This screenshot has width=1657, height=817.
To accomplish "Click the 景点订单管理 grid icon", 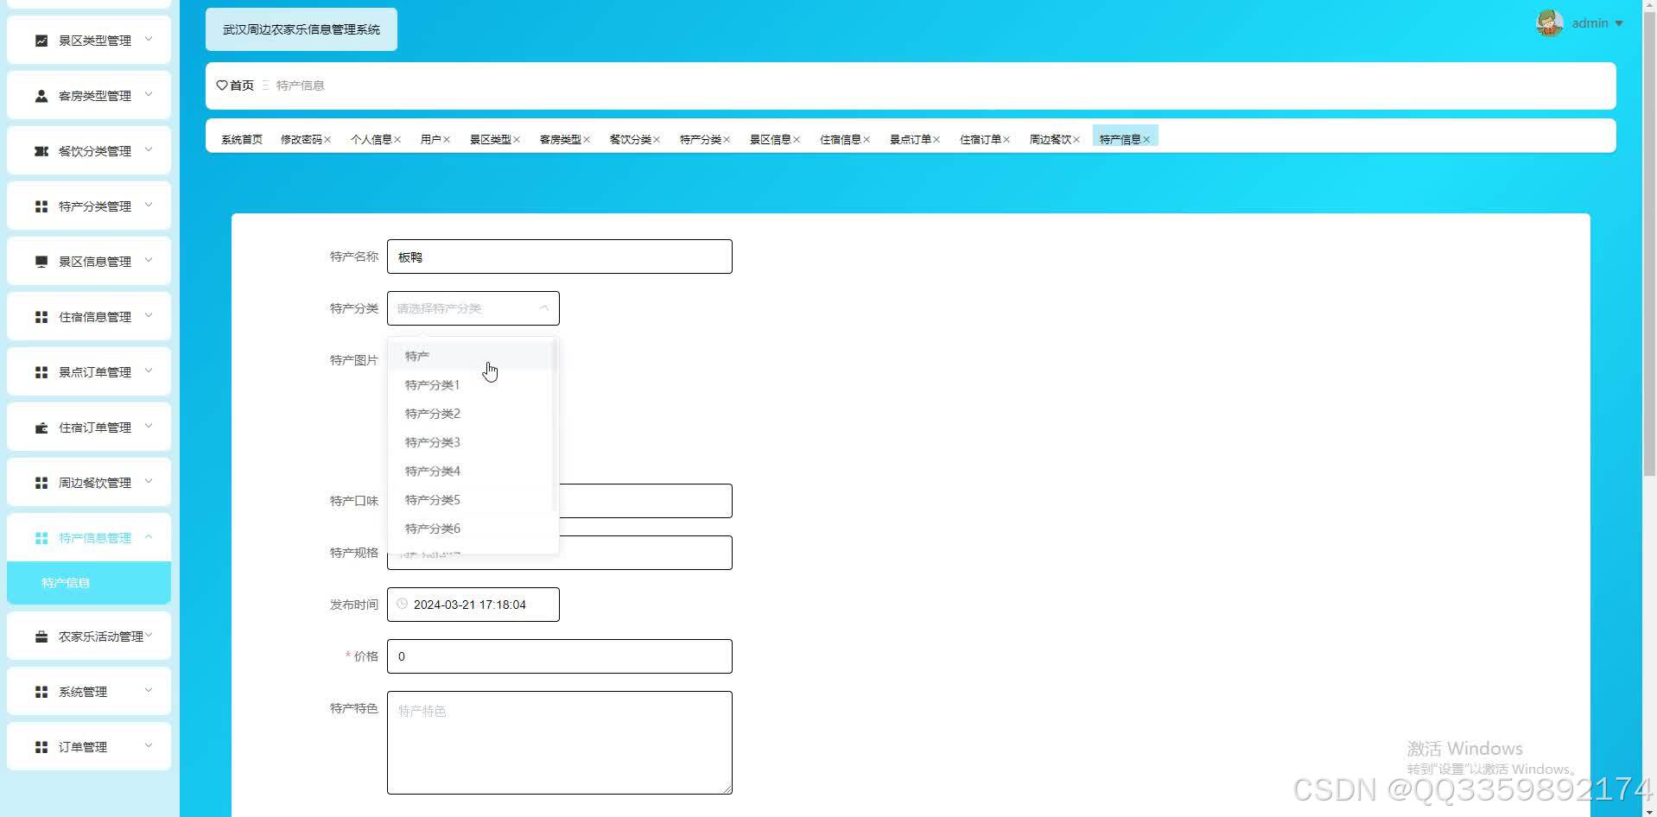I will click(41, 372).
